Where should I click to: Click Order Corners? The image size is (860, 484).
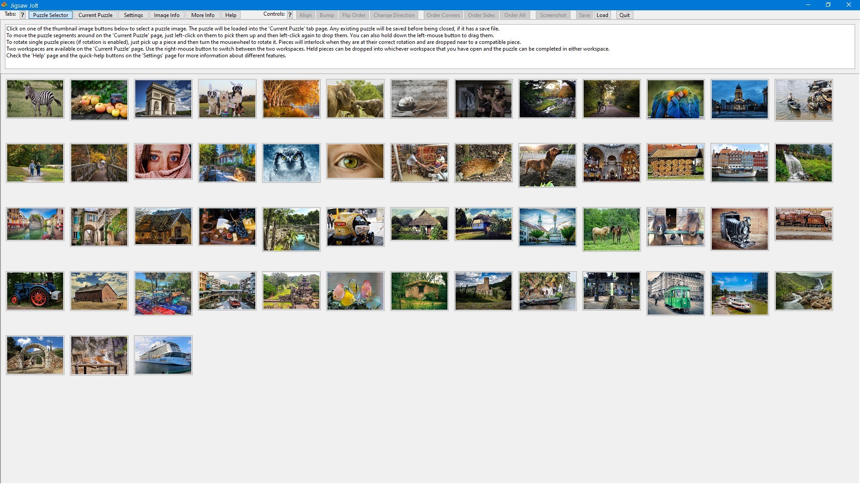[443, 15]
